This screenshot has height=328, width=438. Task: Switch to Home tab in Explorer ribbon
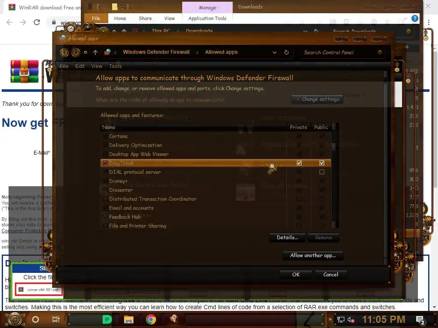point(120,18)
